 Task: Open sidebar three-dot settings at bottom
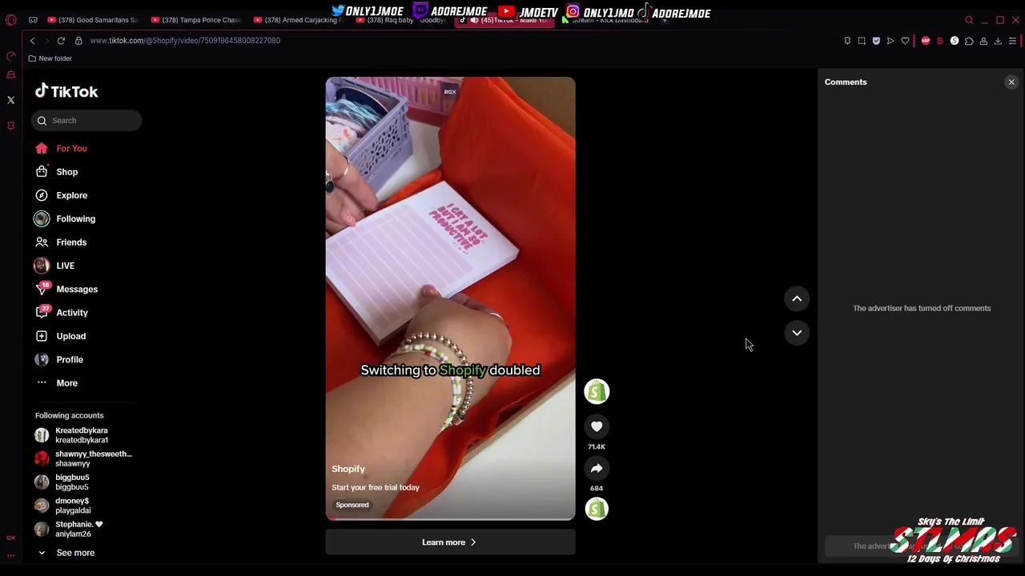11,554
